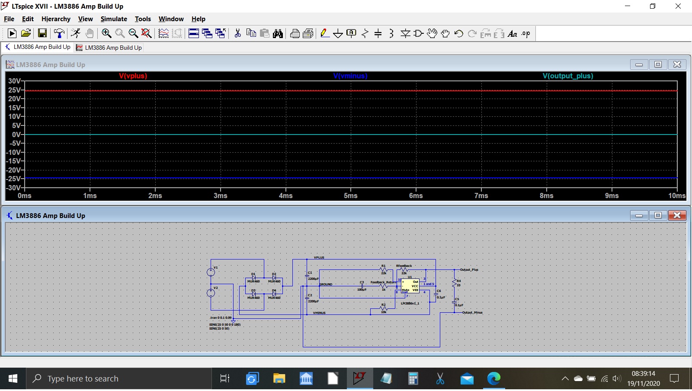The height and width of the screenshot is (391, 692).
Task: Click the Text 'Aa' tool icon
Action: (512, 33)
